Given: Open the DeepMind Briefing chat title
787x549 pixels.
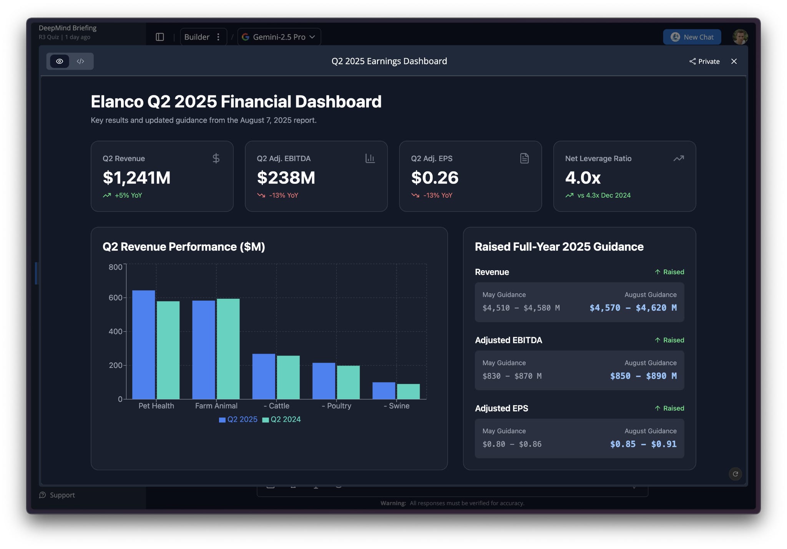Looking at the screenshot, I should 68,28.
